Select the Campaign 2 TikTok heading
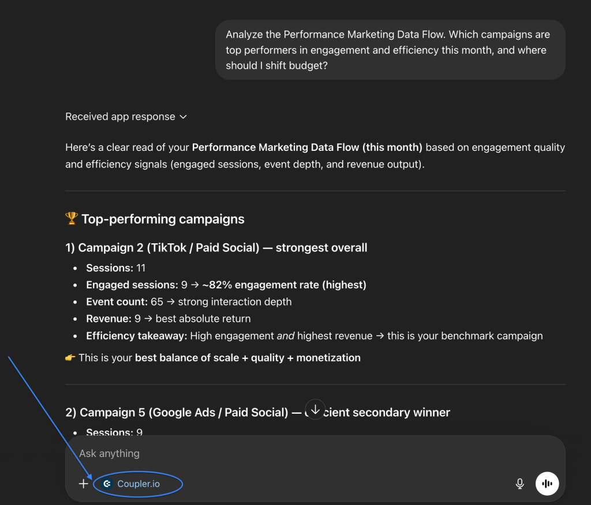 coord(216,248)
